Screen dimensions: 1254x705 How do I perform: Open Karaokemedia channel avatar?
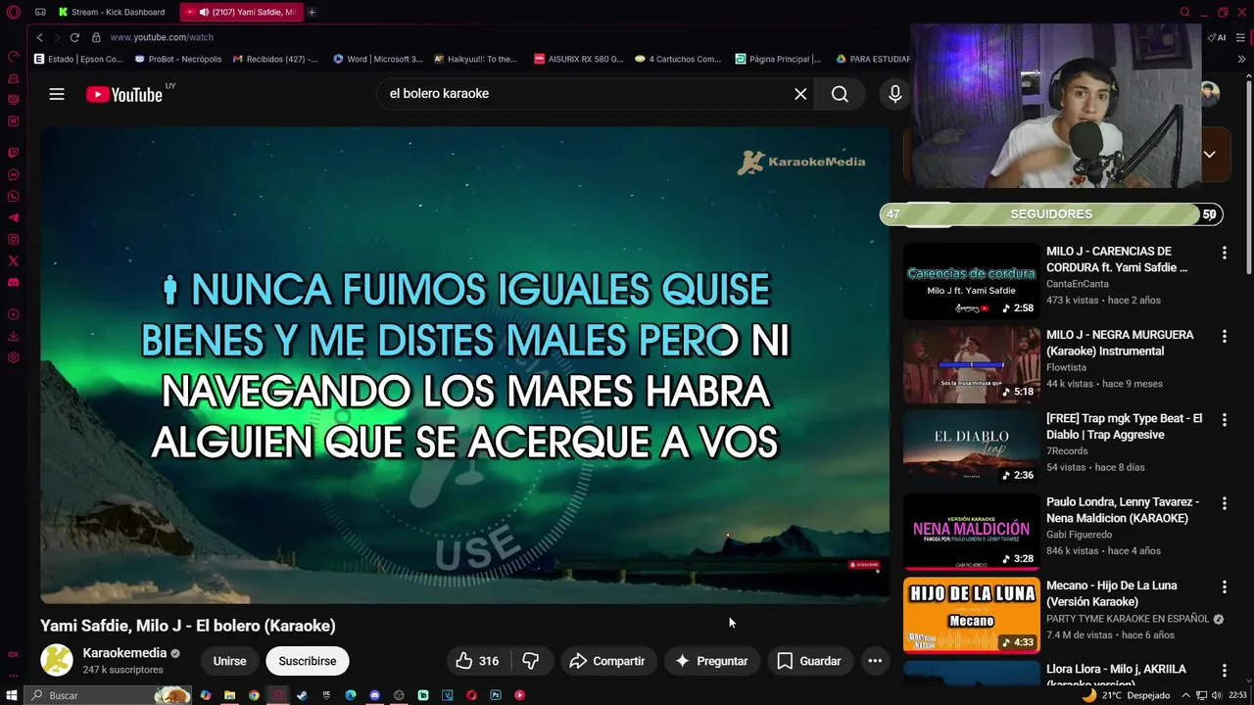[57, 660]
